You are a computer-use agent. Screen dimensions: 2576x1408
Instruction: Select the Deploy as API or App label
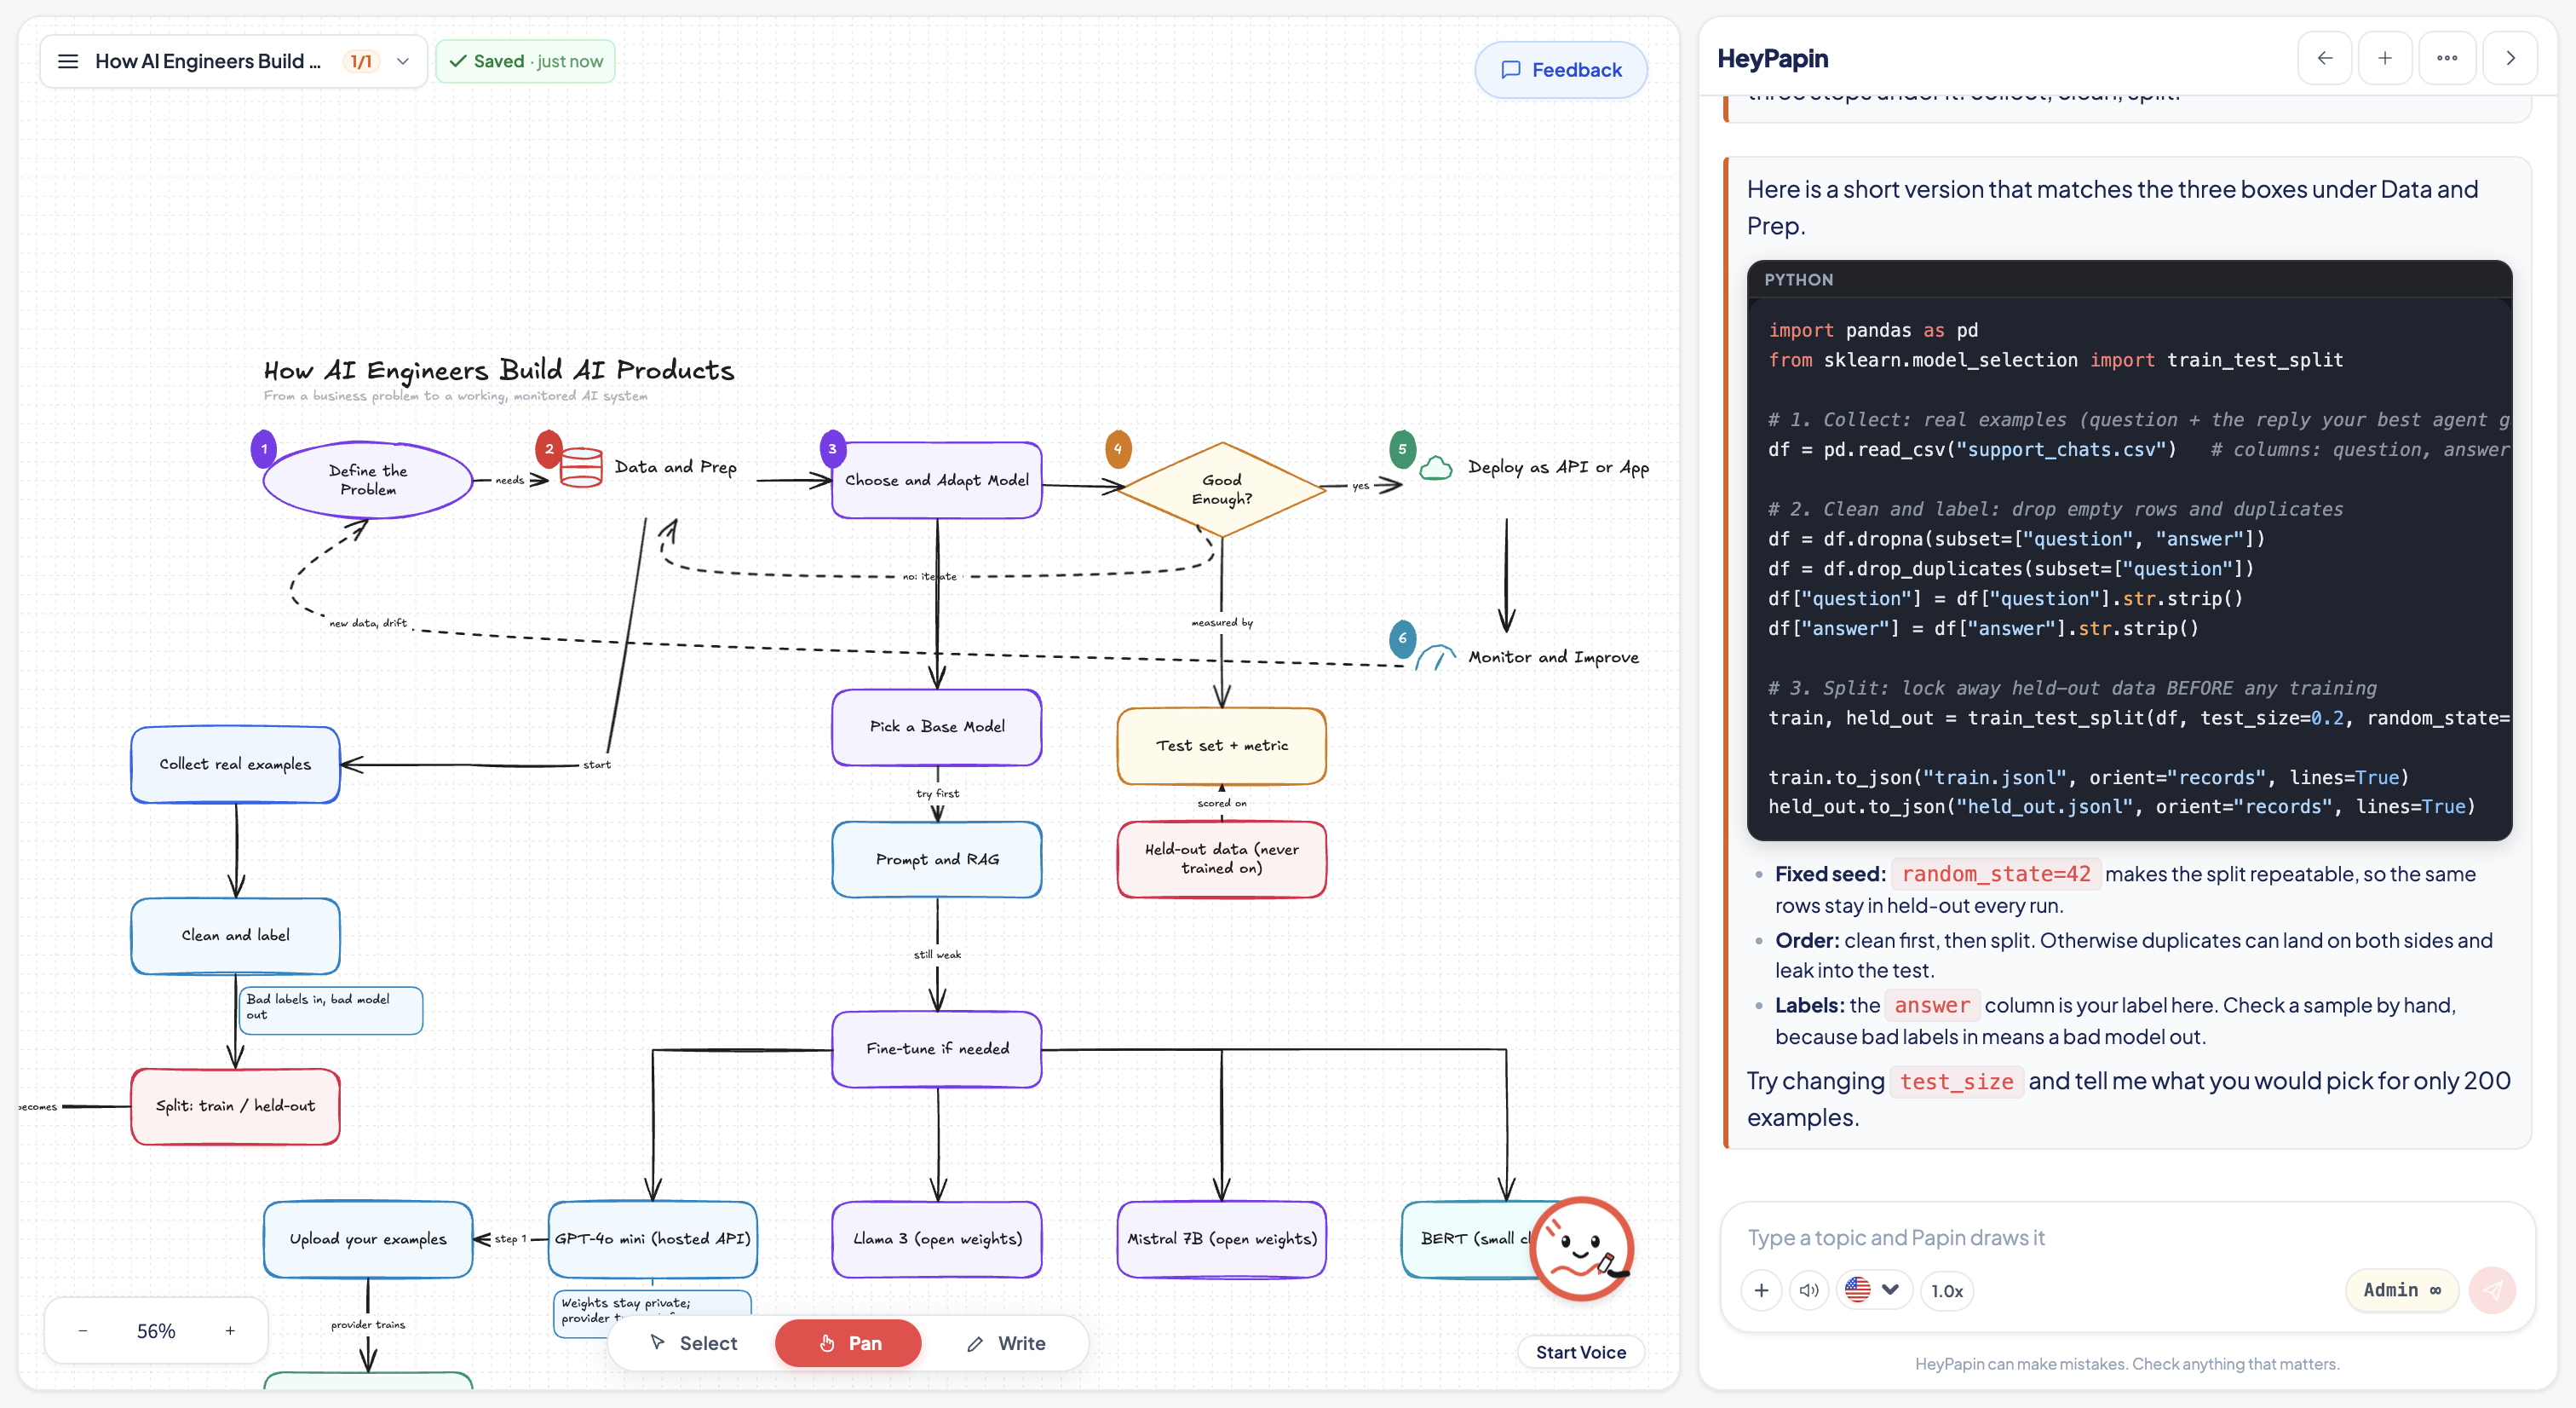[x=1558, y=467]
